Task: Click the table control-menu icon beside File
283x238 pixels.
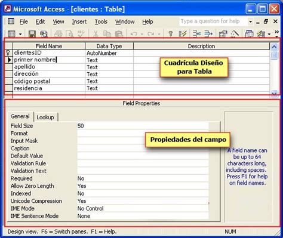Action: tap(11, 21)
